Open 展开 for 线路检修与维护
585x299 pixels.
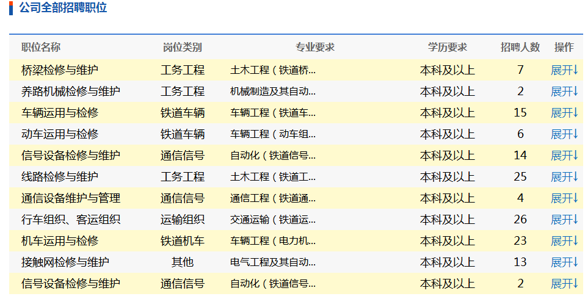564,177
